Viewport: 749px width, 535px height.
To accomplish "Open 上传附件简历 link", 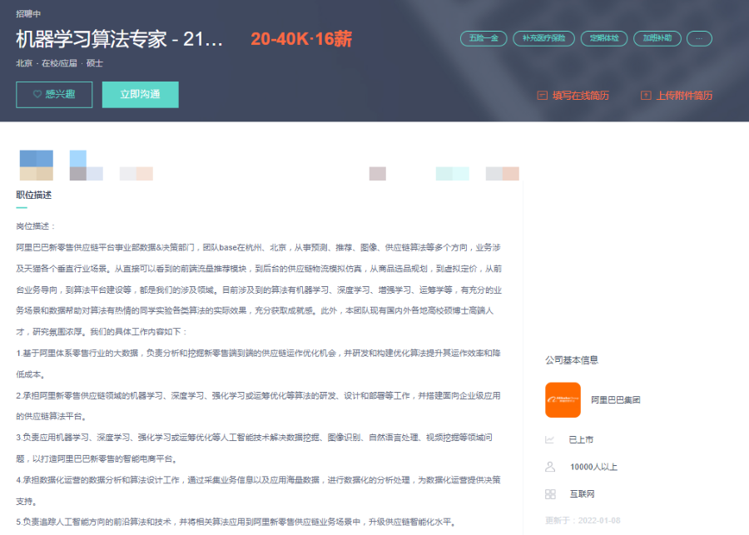I will click(x=684, y=96).
